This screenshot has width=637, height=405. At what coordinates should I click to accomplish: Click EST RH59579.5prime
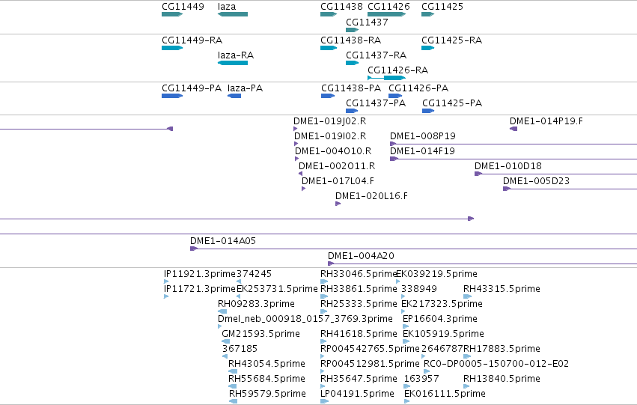click(267, 394)
